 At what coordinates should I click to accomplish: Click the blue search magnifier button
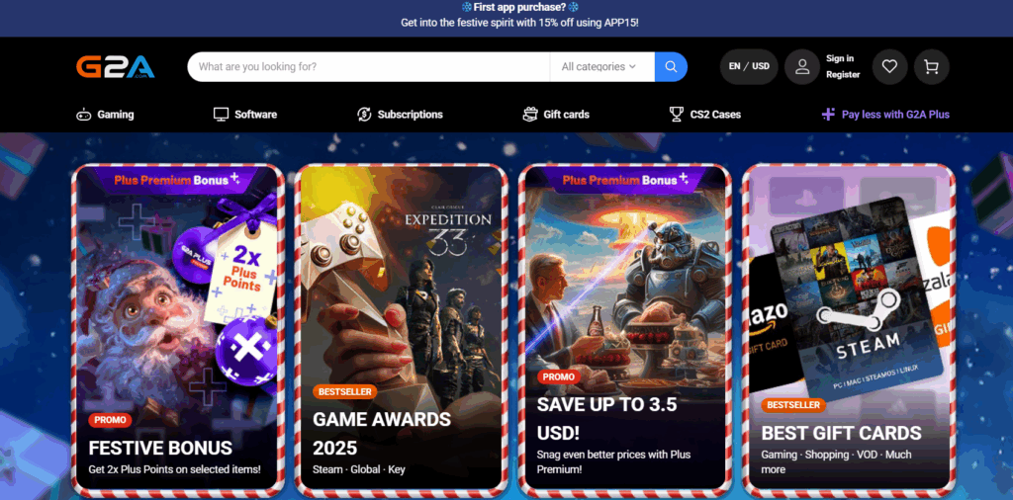click(x=672, y=66)
